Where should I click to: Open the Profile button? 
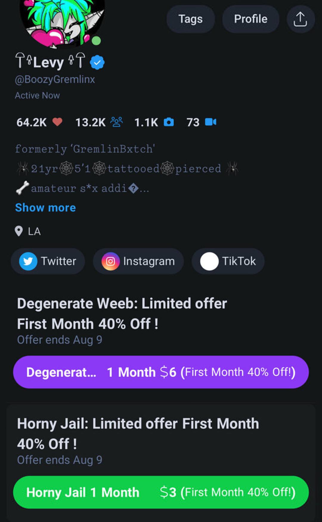250,19
